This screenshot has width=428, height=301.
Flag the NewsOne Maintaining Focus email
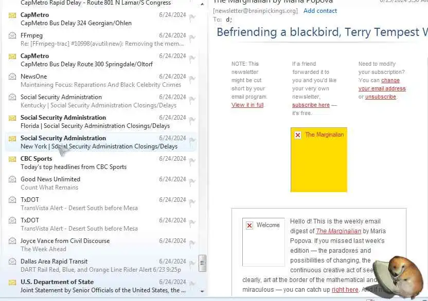192,79
